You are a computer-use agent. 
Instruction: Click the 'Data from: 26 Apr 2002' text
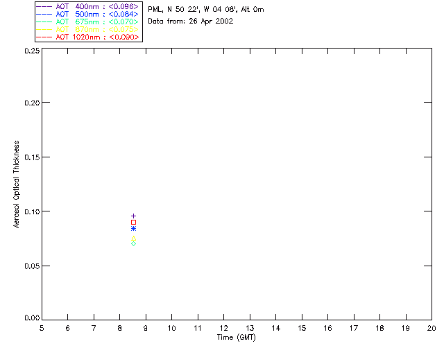191,21
